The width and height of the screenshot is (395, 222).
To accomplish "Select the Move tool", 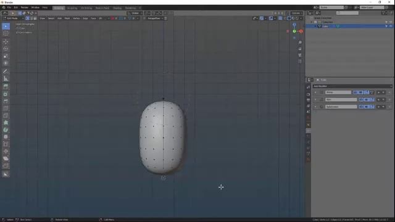I will click(6, 42).
